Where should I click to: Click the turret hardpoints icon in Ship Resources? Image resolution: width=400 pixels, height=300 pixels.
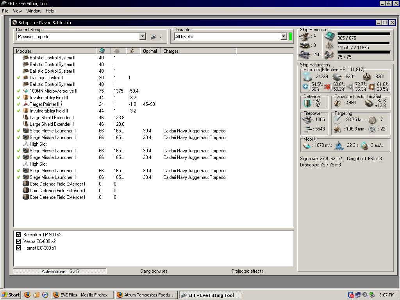(x=305, y=36)
